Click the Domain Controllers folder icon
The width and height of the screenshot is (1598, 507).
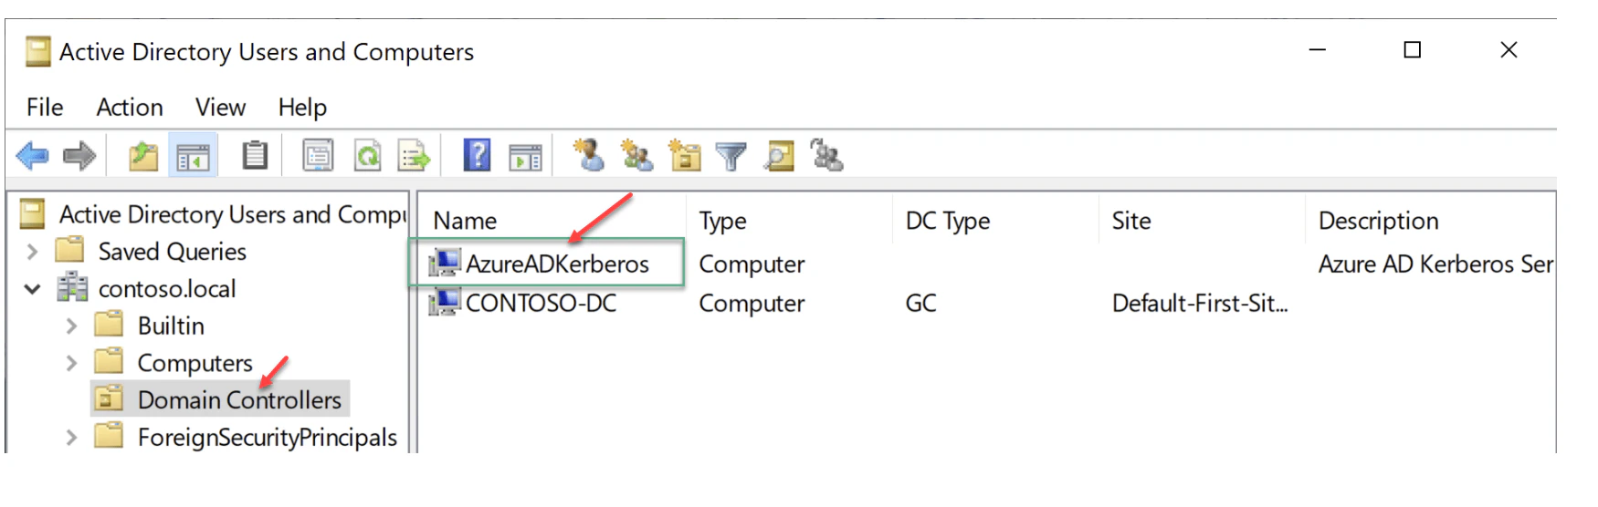(x=110, y=398)
